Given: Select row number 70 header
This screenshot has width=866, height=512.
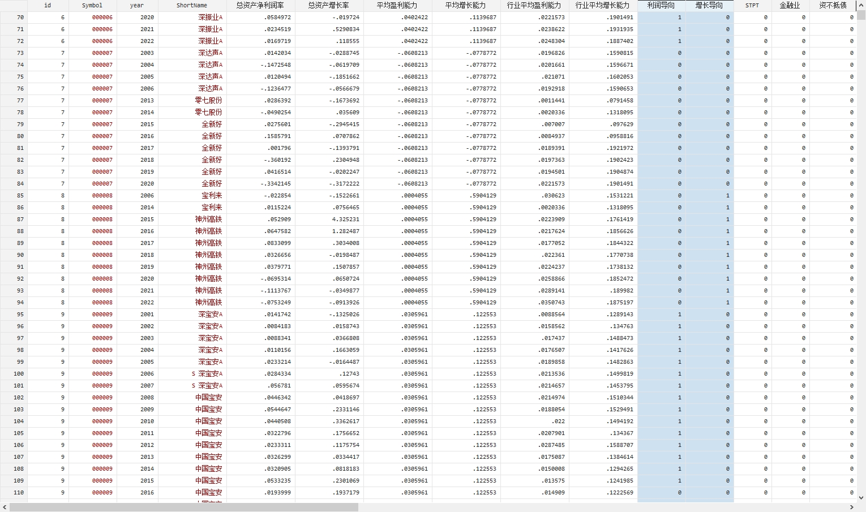Looking at the screenshot, I should (x=14, y=18).
